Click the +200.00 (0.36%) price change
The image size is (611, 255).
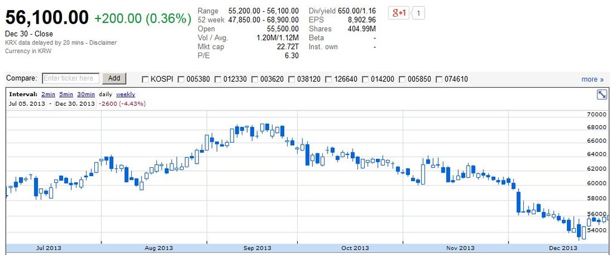pos(143,19)
